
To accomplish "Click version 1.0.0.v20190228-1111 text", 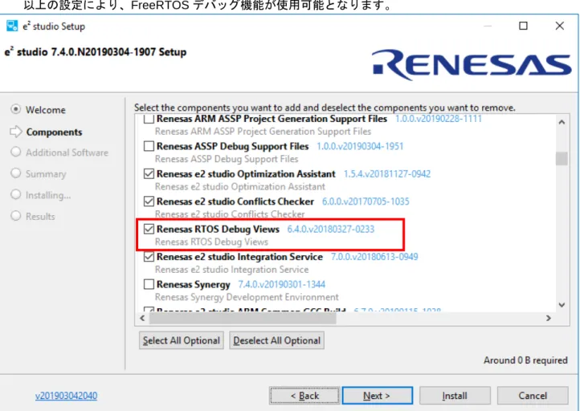I will tap(439, 119).
